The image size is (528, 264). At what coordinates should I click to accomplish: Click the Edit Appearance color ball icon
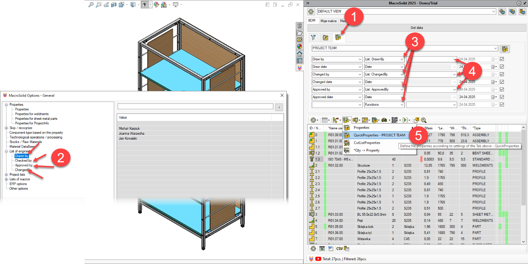point(156,5)
